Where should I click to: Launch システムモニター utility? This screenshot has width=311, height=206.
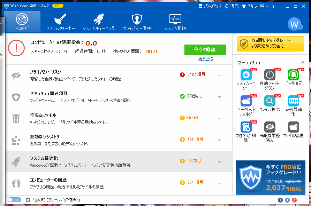[246, 79]
